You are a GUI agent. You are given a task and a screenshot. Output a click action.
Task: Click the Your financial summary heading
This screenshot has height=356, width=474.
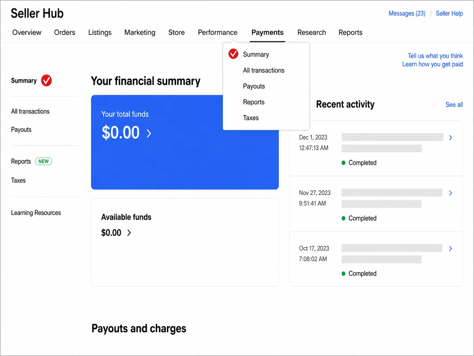tap(146, 81)
